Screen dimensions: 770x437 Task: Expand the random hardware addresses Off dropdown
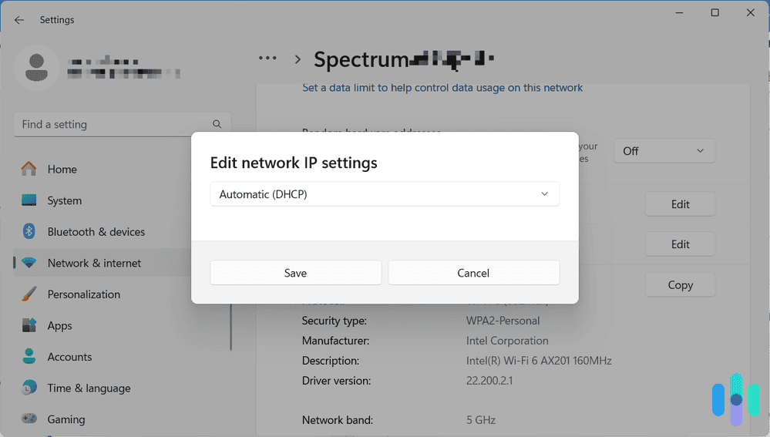coord(664,151)
